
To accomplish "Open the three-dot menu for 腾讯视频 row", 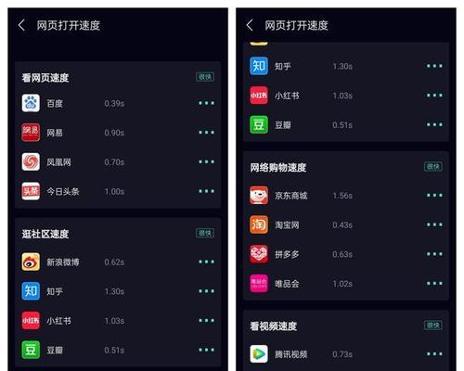I will (434, 354).
